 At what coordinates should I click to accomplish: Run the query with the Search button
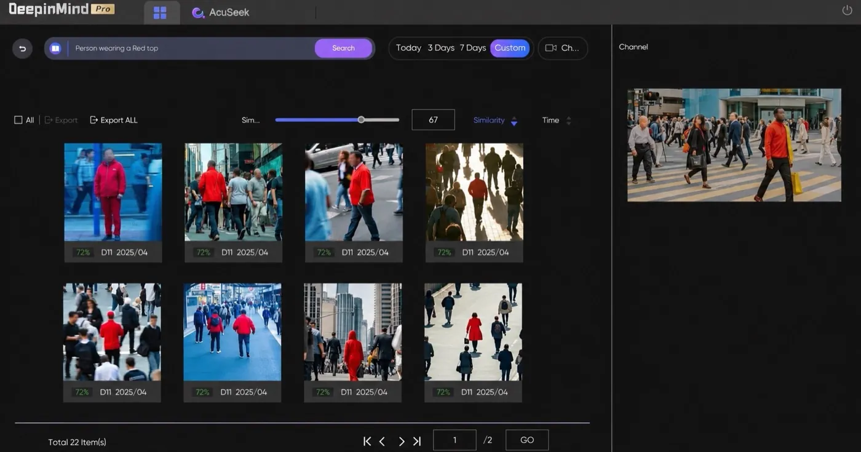343,48
